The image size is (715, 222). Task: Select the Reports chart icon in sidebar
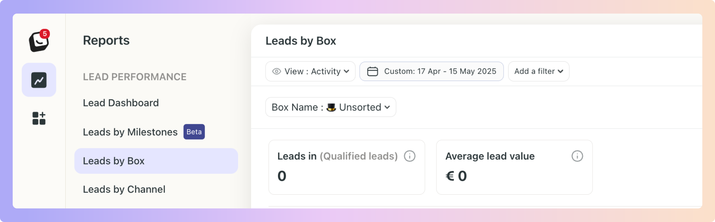pyautogui.click(x=39, y=80)
